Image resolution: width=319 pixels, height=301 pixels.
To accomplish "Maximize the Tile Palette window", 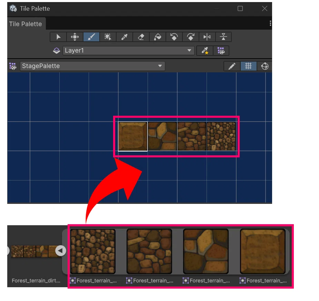I will pos(240,9).
